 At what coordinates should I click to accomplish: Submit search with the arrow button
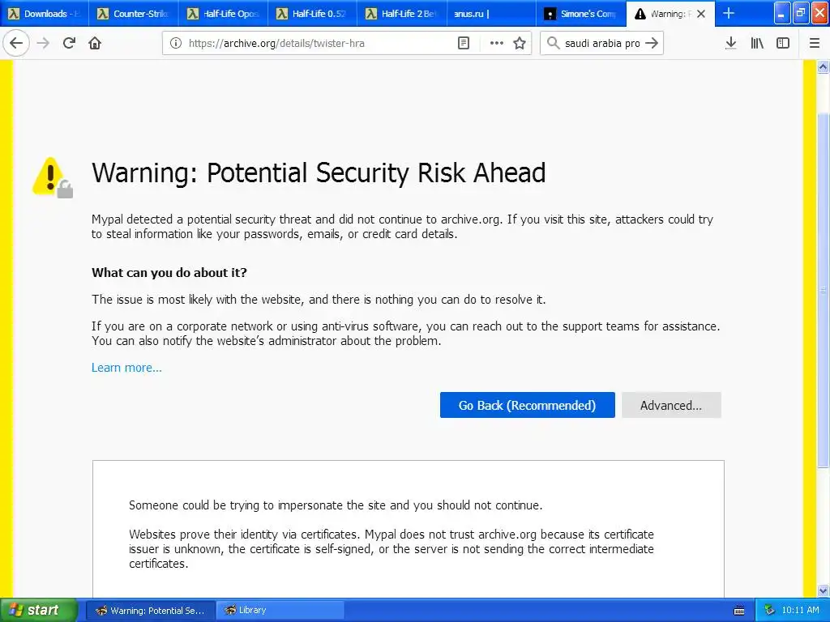pyautogui.click(x=652, y=44)
